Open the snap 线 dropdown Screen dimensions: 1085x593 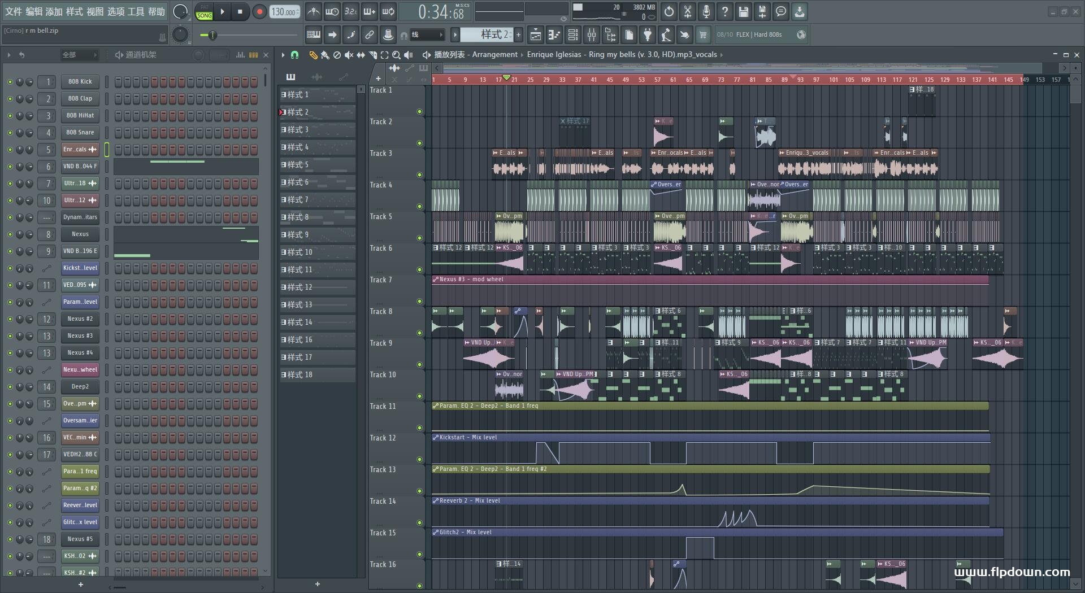click(x=427, y=35)
